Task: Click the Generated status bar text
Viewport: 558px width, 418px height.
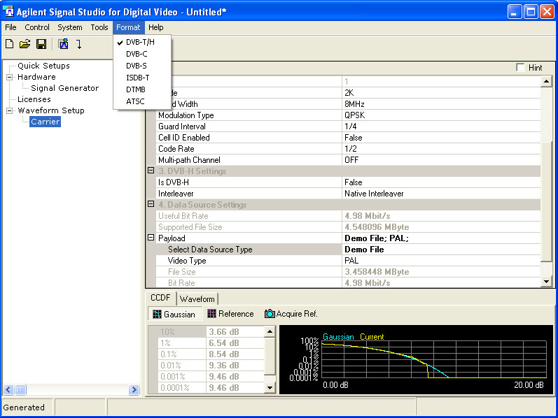Action: pyautogui.click(x=24, y=408)
